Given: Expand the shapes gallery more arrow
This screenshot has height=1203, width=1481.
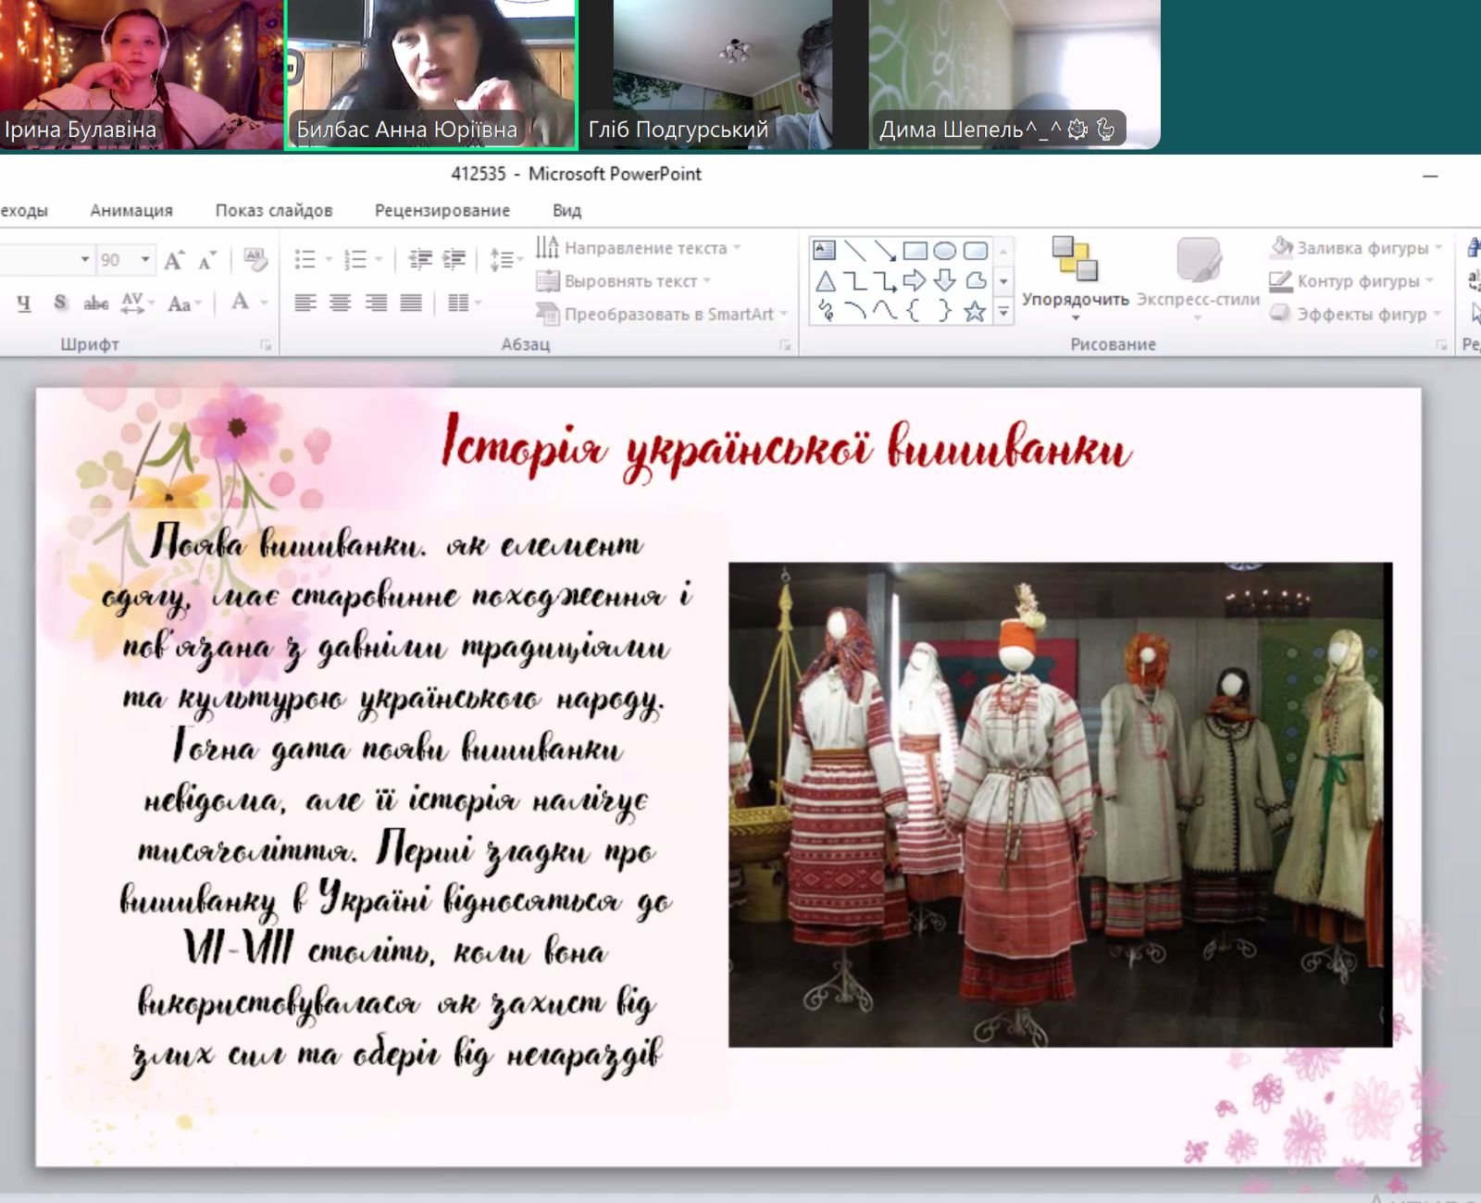Looking at the screenshot, I should 1003,313.
